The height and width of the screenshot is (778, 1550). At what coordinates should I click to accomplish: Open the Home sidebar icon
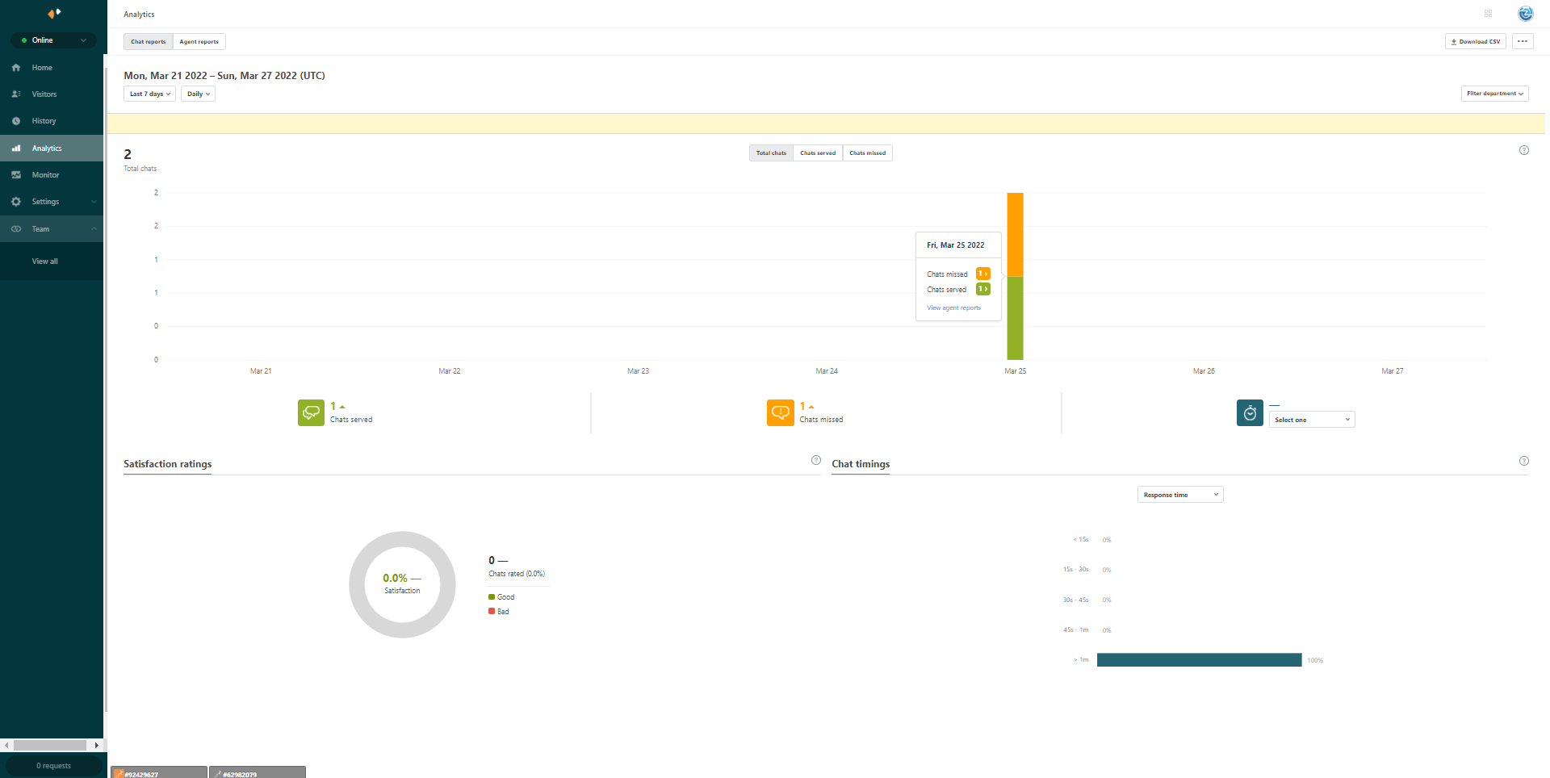pos(16,68)
